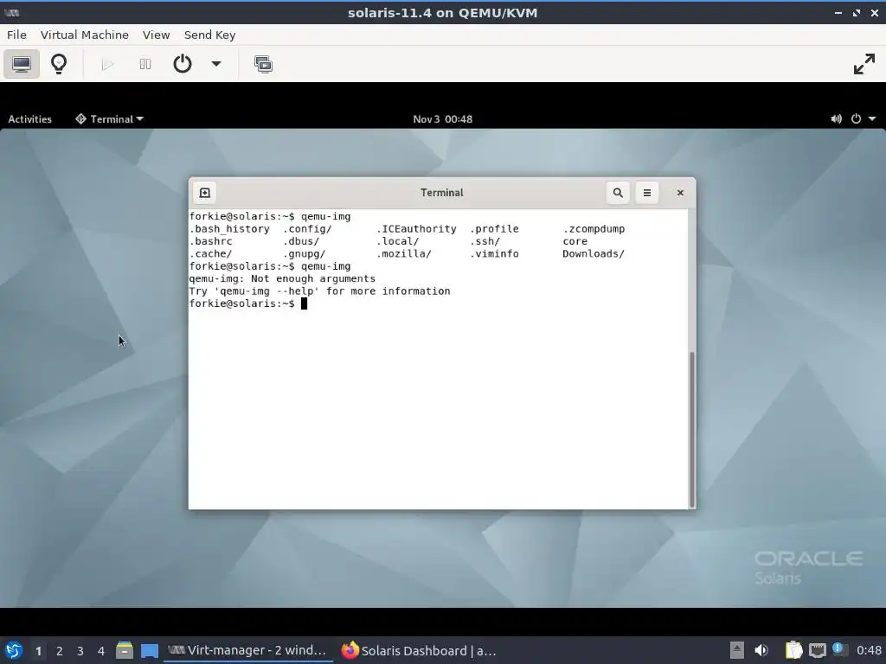This screenshot has width=886, height=664.
Task: Open GNOME Activities overview
Action: (x=30, y=119)
